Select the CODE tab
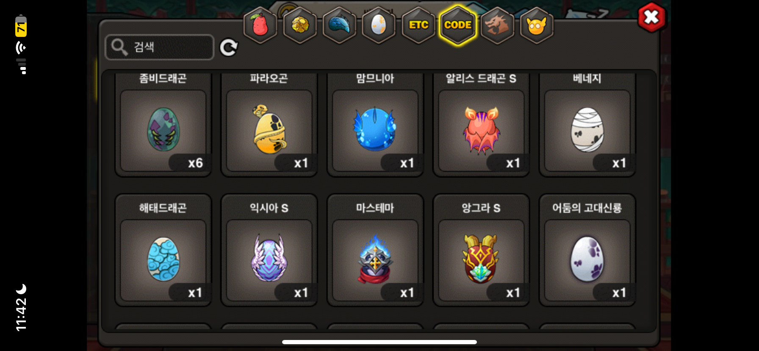 click(x=458, y=25)
